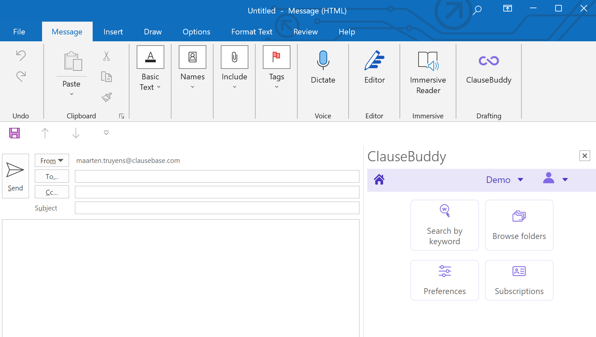Switch to the Insert tab
Viewport: 596px width, 337px height.
tap(113, 32)
